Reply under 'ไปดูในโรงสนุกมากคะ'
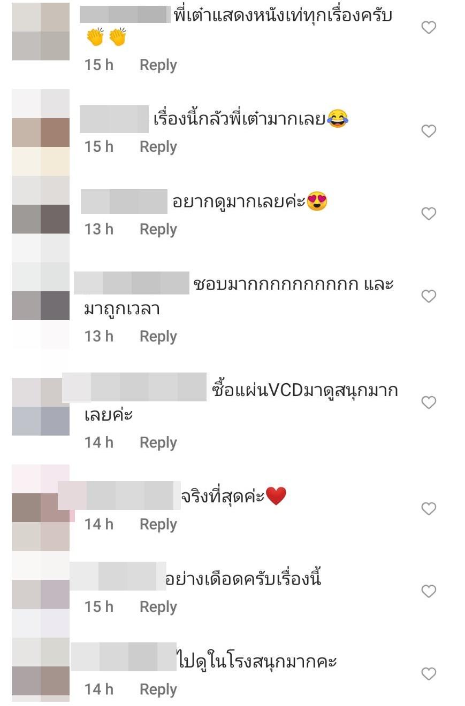The width and height of the screenshot is (465, 706). tap(158, 689)
